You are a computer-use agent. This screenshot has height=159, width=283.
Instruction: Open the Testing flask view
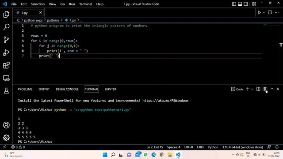click(x=6, y=91)
